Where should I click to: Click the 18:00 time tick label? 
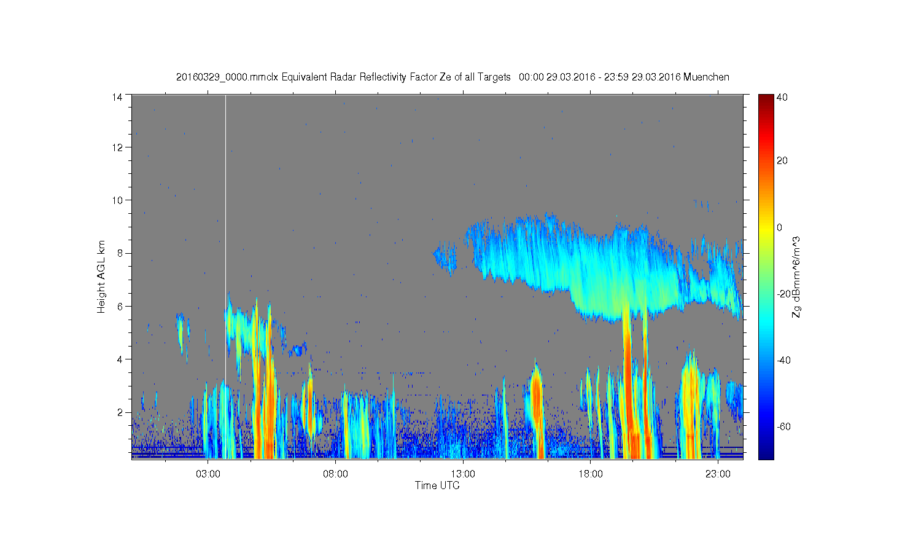pos(591,474)
